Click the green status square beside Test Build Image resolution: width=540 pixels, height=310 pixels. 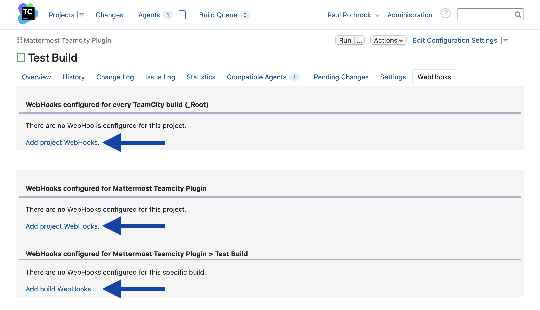21,57
